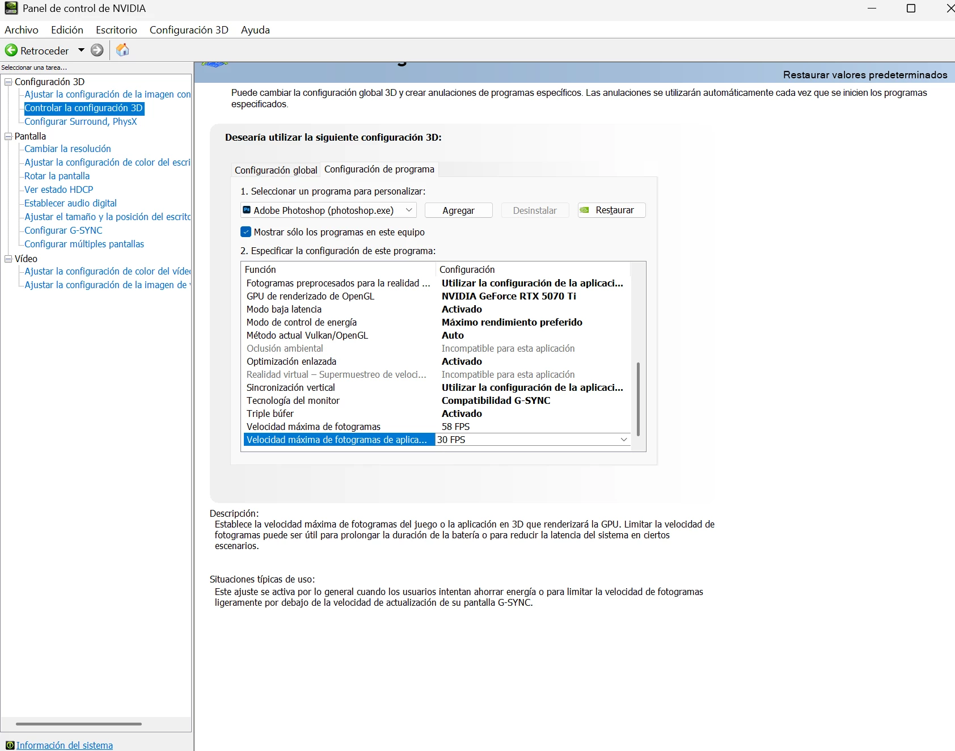
Task: Select the 'Modo de control de energía' row
Action: [x=437, y=322]
